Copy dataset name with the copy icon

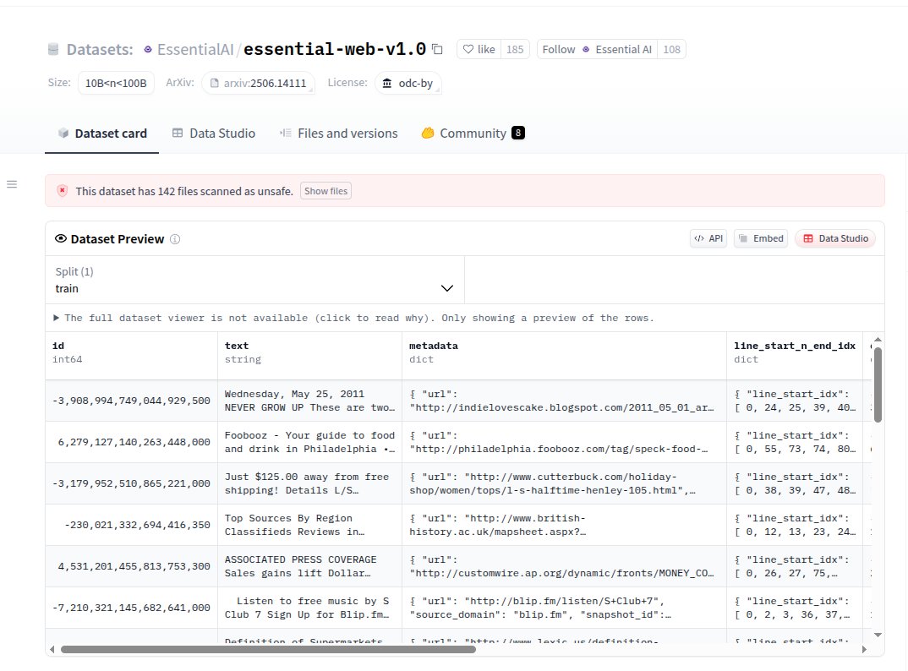point(438,50)
